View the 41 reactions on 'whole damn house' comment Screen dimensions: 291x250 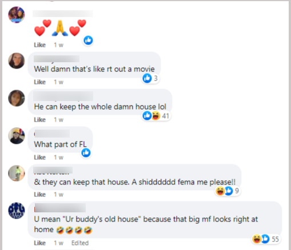(x=156, y=116)
